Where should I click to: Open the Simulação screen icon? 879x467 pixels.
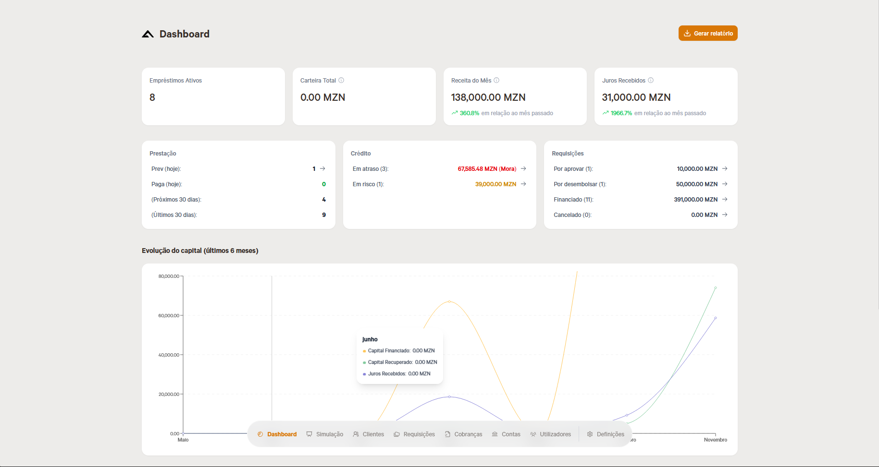click(308, 434)
